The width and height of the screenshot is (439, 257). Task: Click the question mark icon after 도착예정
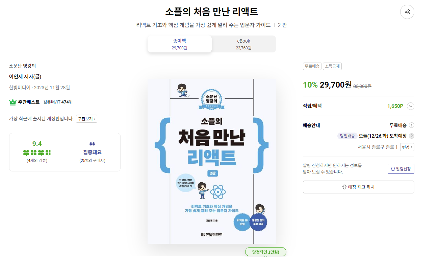pos(411,136)
